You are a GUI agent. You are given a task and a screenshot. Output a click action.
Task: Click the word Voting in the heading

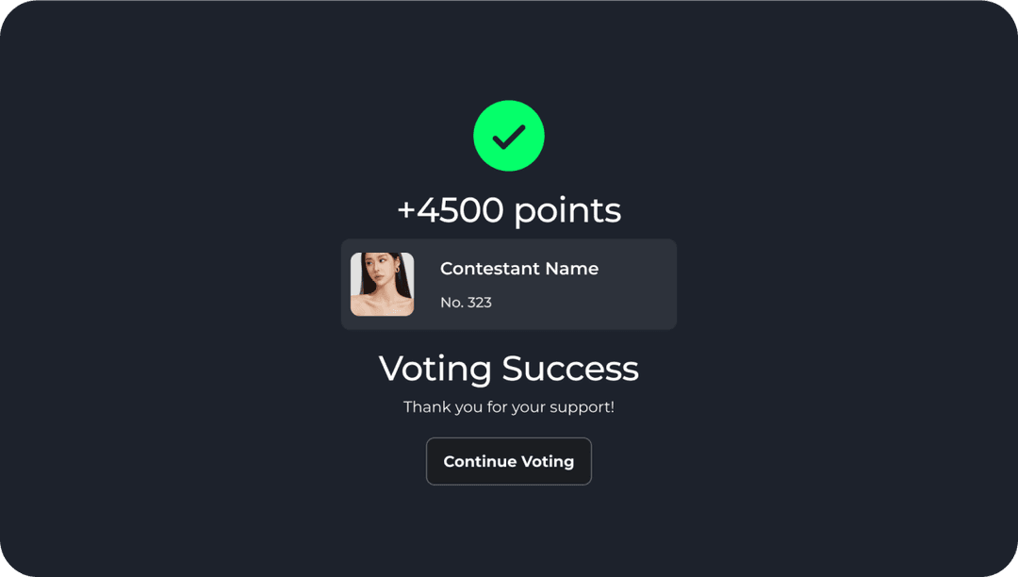tap(435, 369)
